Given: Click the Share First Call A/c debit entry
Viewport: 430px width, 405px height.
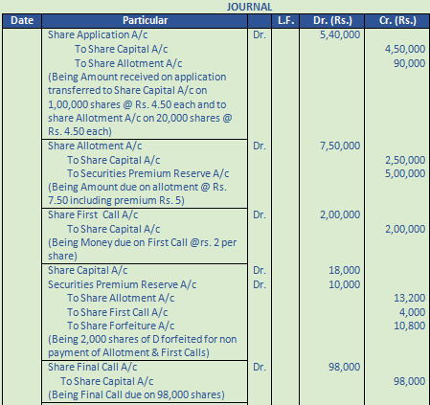Looking at the screenshot, I should click(x=93, y=214).
